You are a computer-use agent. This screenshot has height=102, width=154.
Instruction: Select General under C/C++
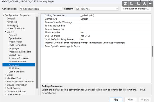[x=13, y=35]
